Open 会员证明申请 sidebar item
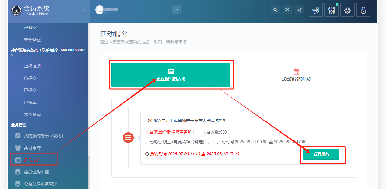Screen dimensions: 386x189 coord(37,172)
